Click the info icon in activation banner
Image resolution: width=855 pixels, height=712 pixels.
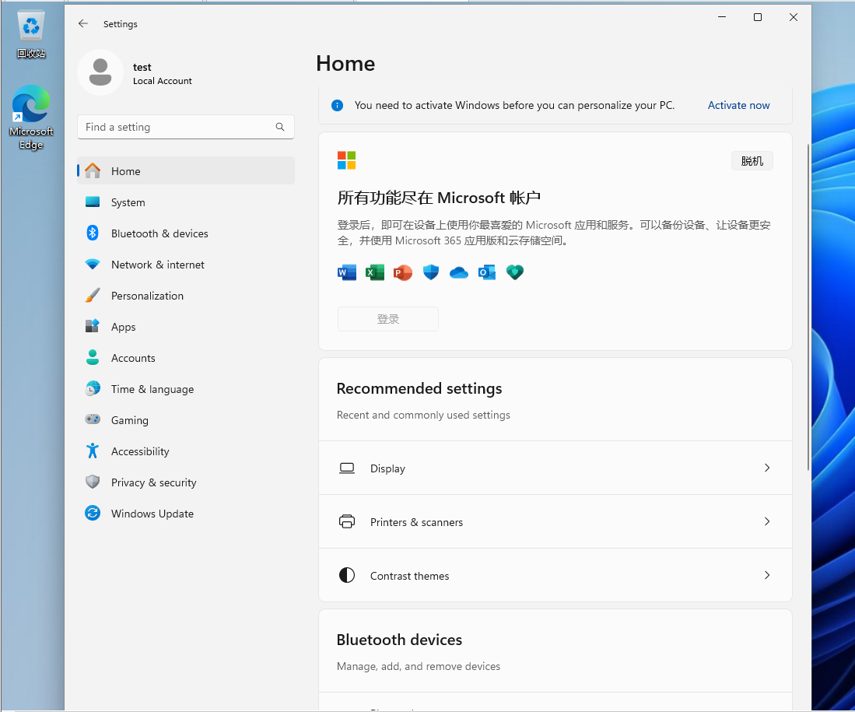click(337, 105)
